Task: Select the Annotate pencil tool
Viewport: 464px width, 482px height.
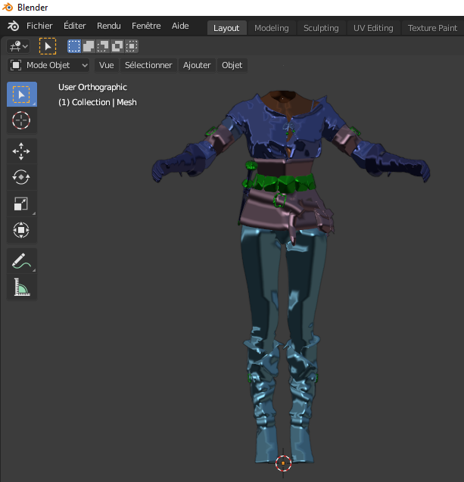Action: 22,261
